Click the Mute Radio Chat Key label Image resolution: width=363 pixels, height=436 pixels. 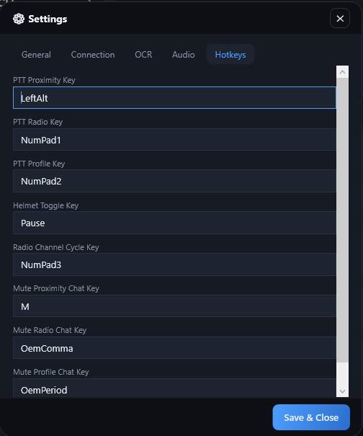pos(50,330)
